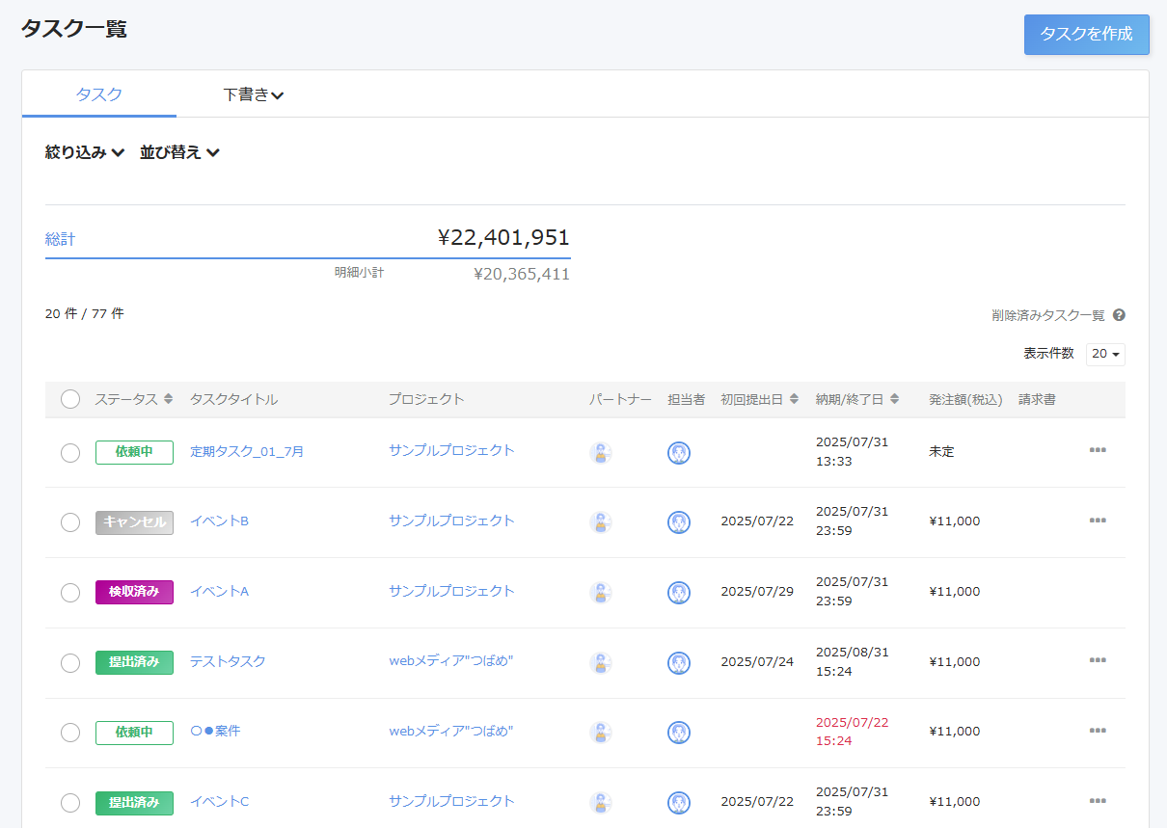The height and width of the screenshot is (828, 1167).
Task: Click 担当者 avatar in イベントC row
Action: coord(679,803)
